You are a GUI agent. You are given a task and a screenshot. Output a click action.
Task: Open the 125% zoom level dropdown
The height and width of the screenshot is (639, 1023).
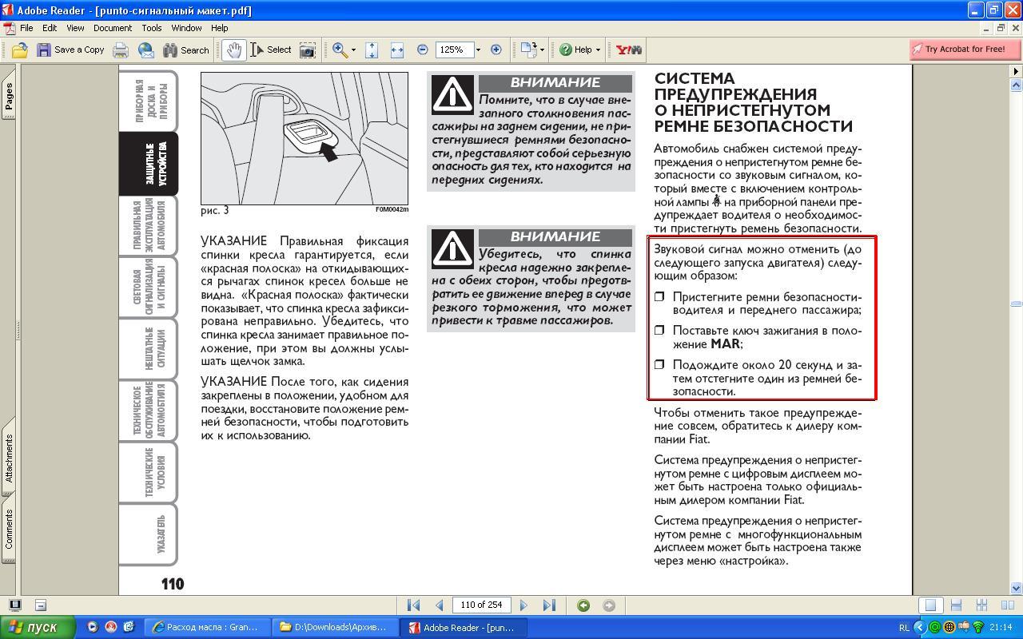(x=478, y=50)
